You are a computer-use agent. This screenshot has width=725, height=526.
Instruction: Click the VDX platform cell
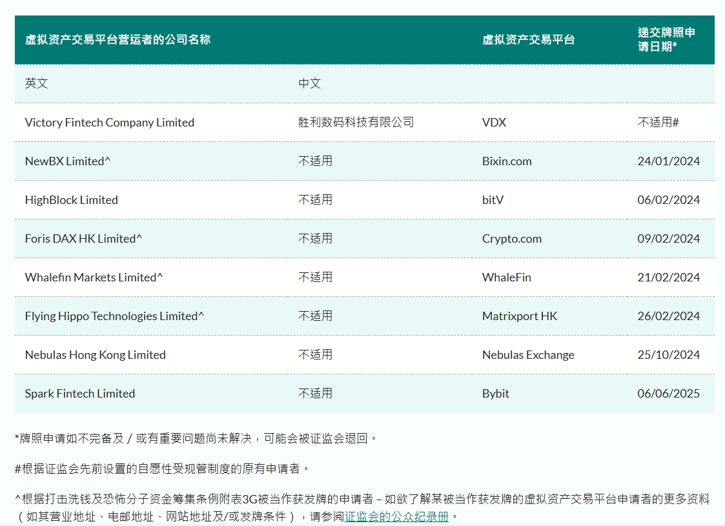[x=495, y=123]
